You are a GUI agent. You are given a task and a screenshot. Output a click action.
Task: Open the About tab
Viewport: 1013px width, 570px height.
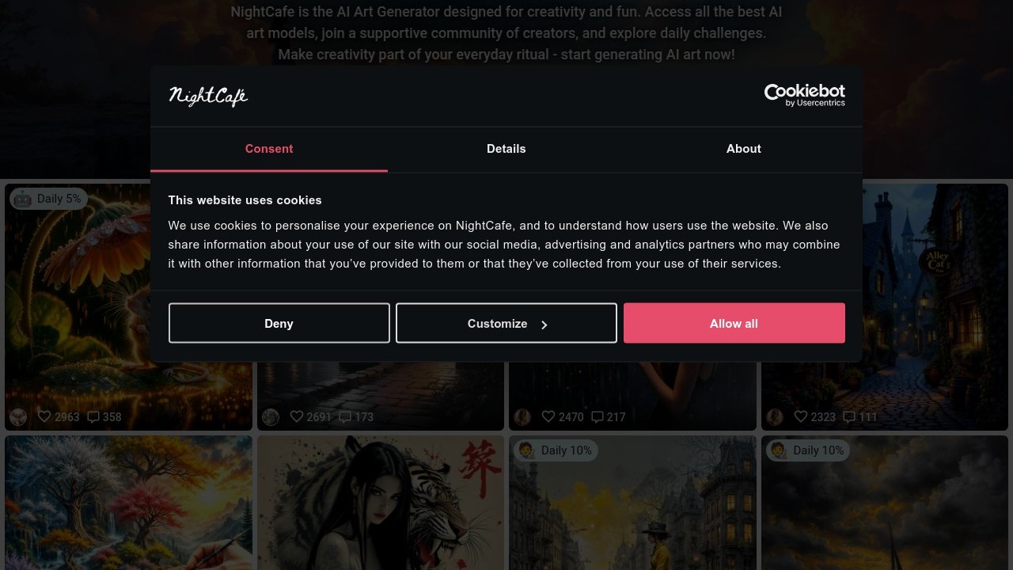[743, 149]
